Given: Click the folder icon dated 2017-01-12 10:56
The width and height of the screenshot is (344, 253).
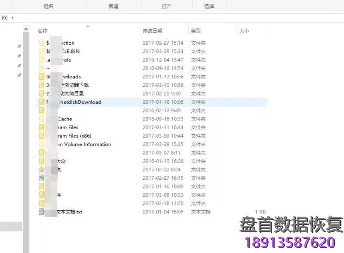Looking at the screenshot, I should (x=41, y=77).
